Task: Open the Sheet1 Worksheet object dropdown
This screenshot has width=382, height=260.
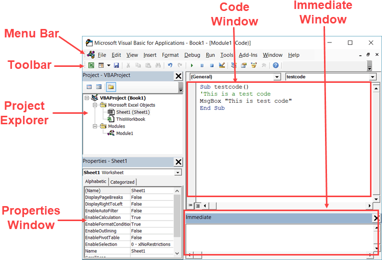Action: click(178, 173)
